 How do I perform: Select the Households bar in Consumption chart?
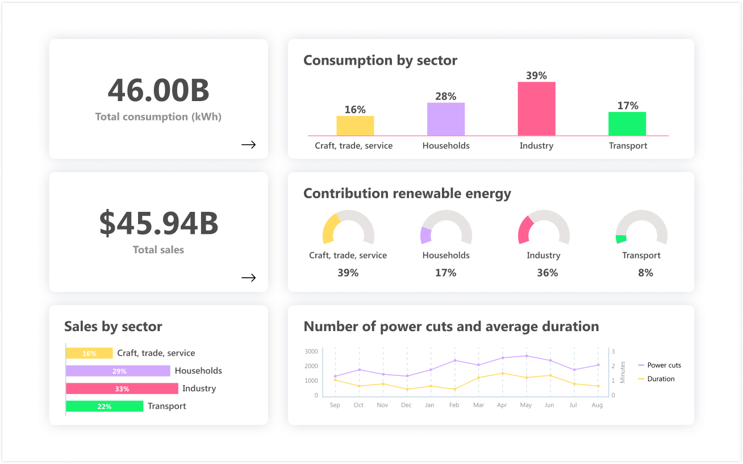click(445, 118)
